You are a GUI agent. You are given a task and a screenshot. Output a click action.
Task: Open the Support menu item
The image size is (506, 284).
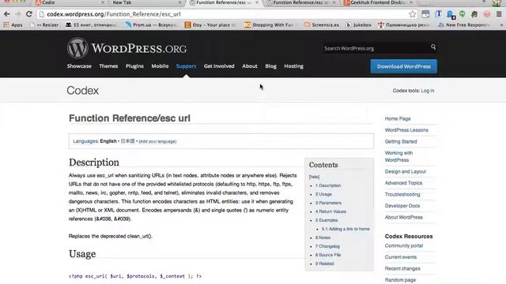(186, 66)
